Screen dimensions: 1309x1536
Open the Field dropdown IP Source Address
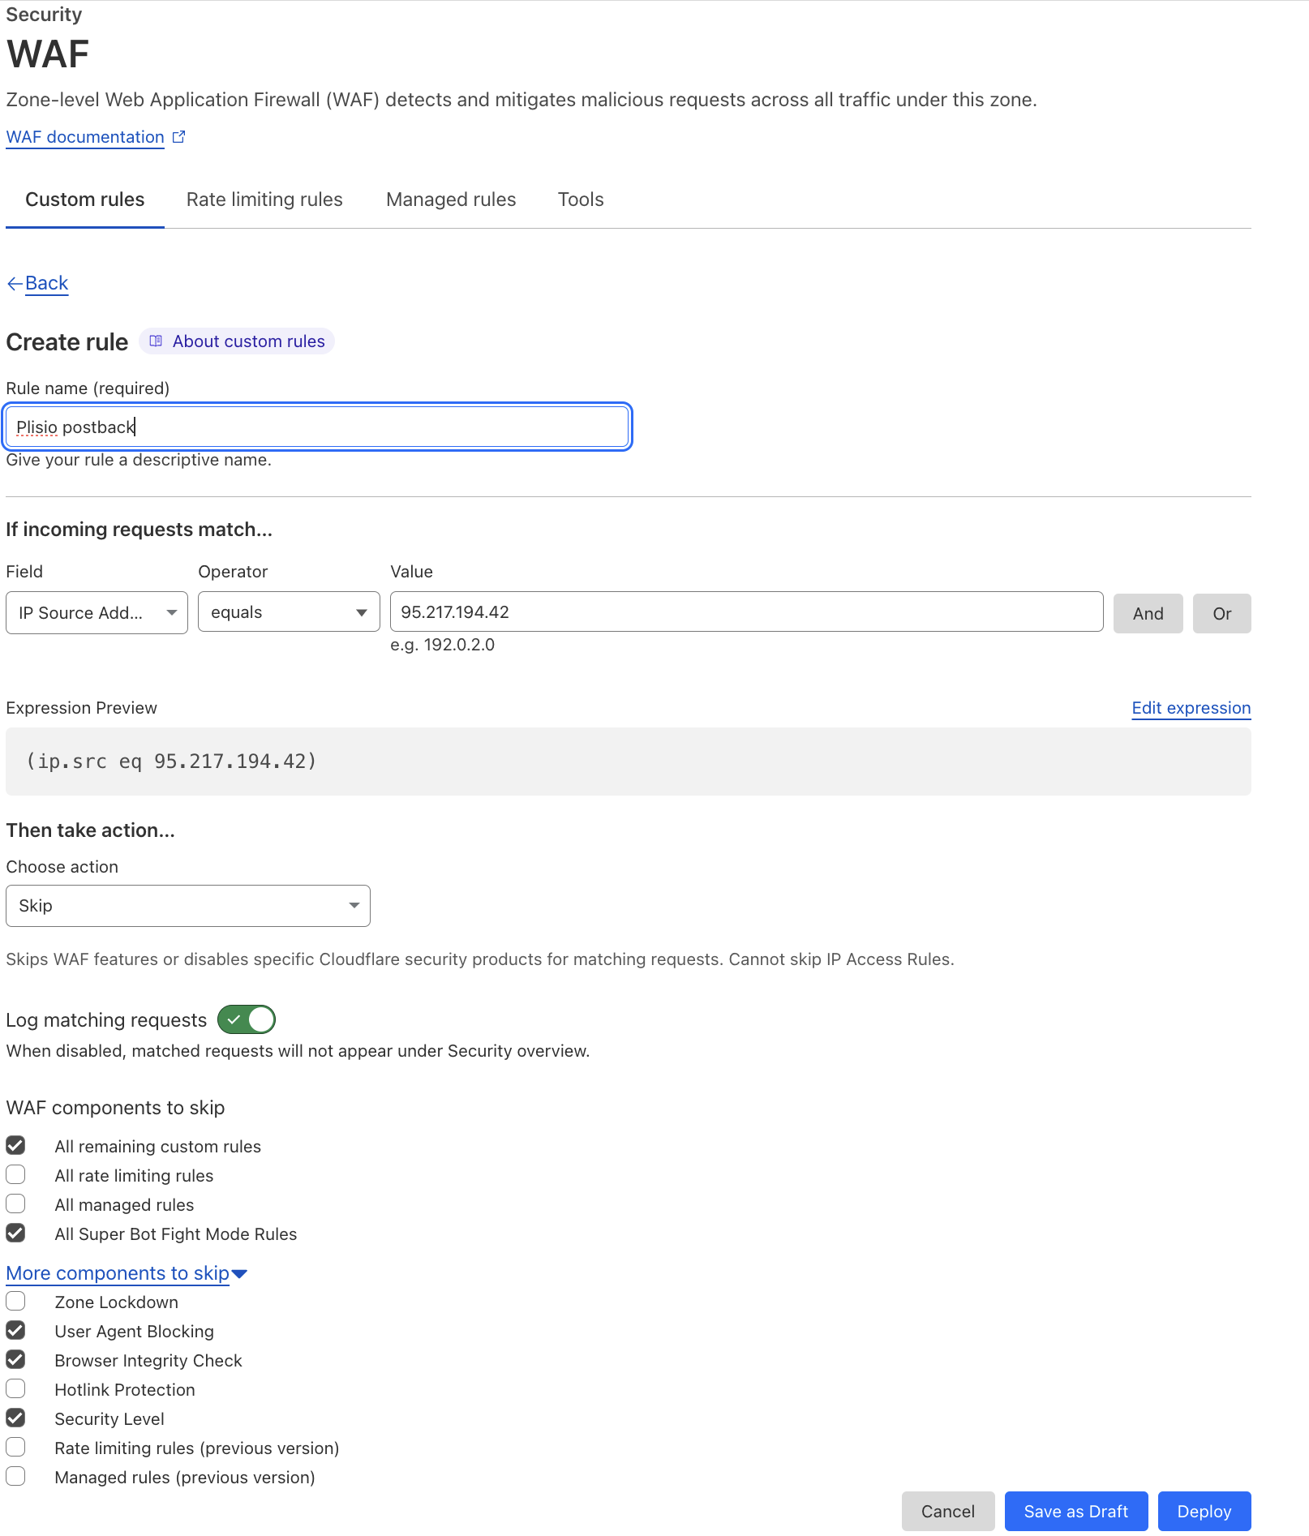tap(97, 612)
